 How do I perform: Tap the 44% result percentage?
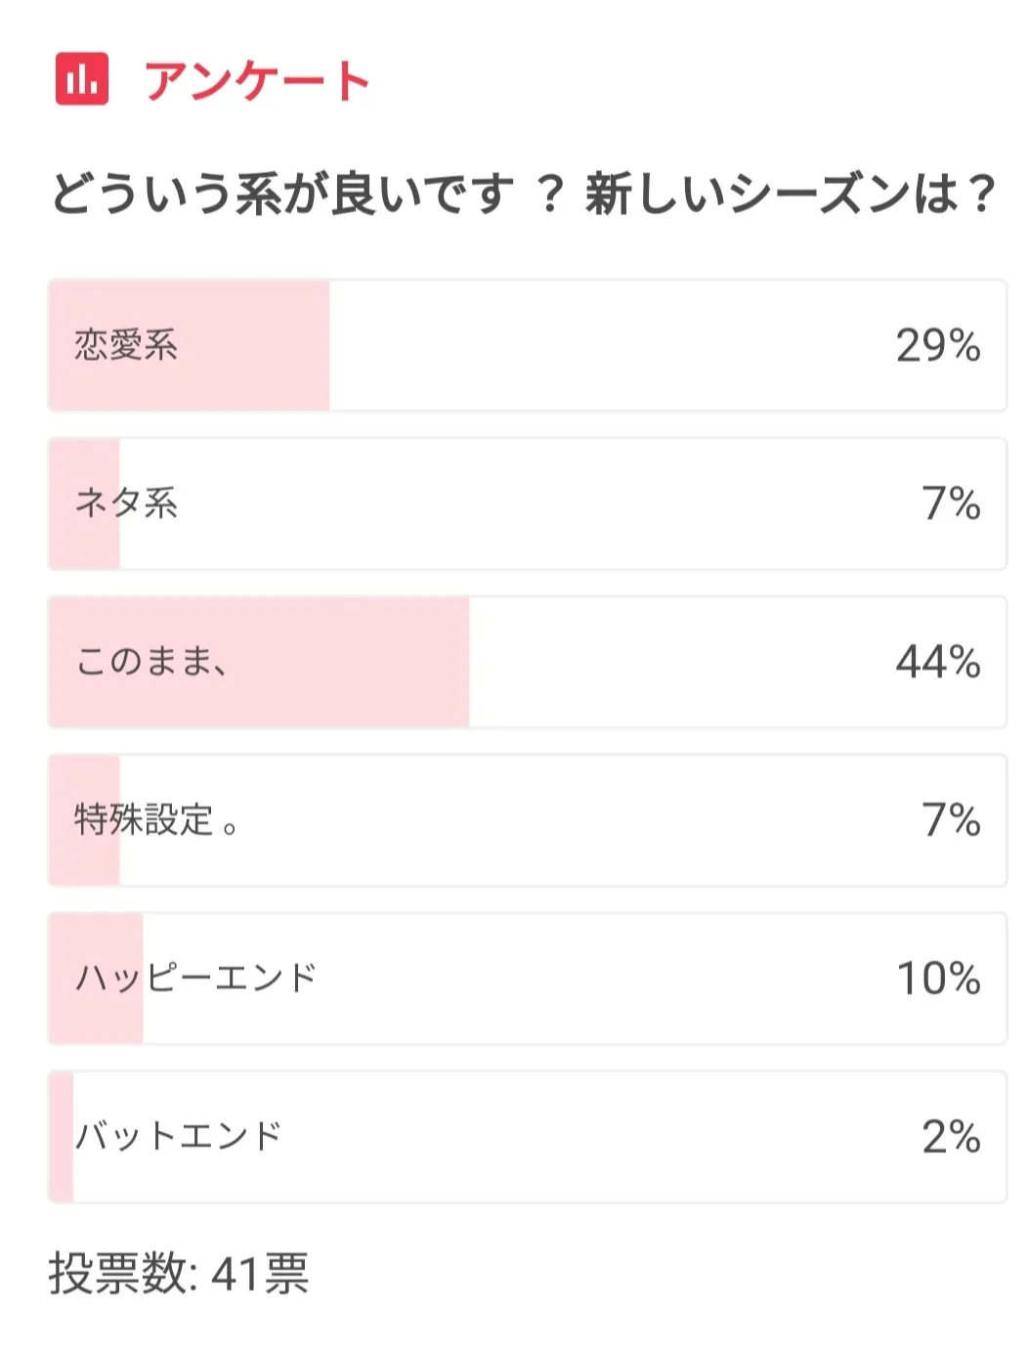[x=937, y=662]
